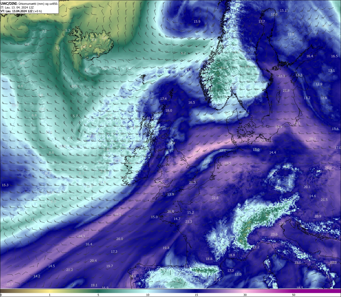
Task: Click the 20.8 value label
Action: coord(170,211)
